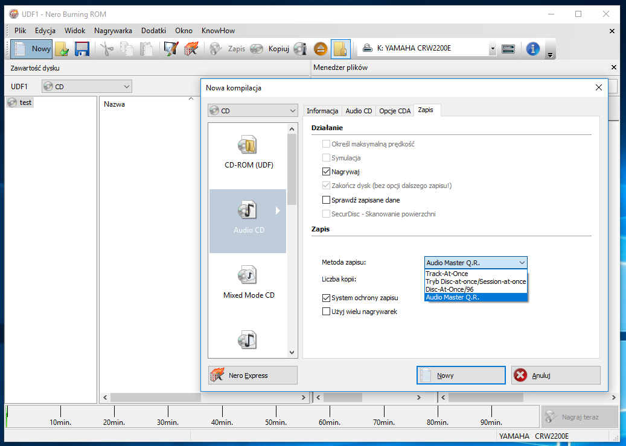The width and height of the screenshot is (626, 446).
Task: Enable Użyj wielu nagrywarek checkbox
Action: pos(326,312)
